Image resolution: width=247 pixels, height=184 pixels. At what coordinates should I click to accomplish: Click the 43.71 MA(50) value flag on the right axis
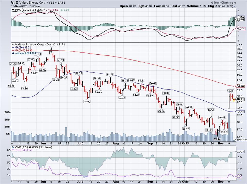coord(240,112)
